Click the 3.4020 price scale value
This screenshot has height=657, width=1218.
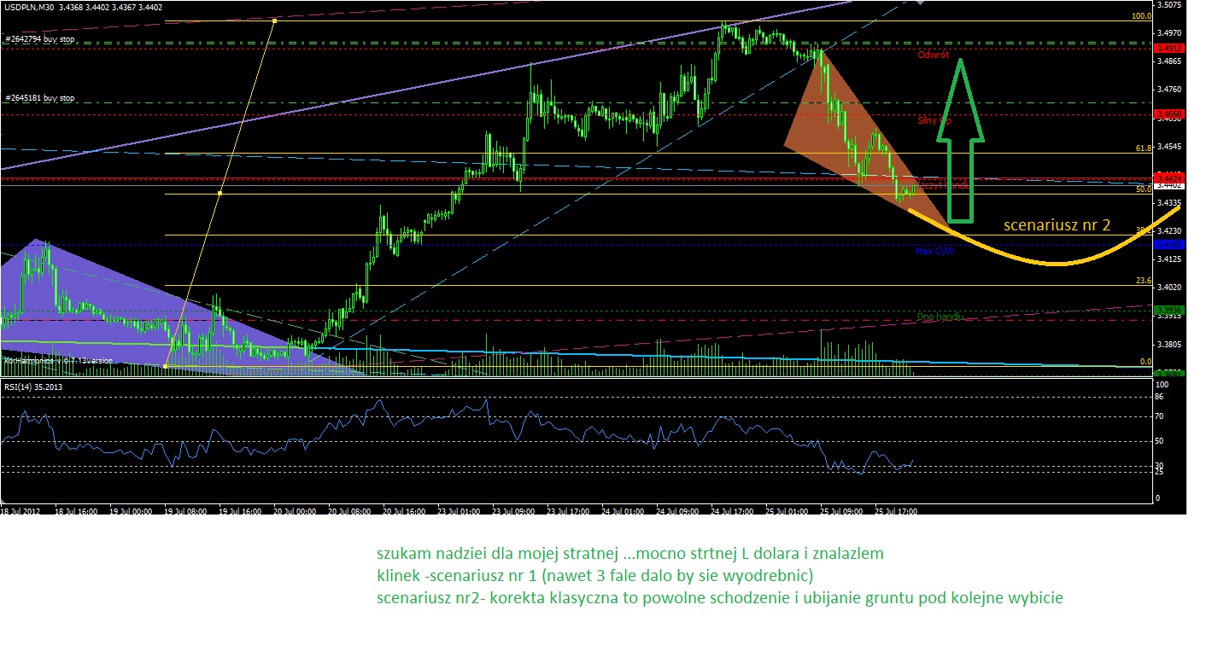tap(1168, 287)
